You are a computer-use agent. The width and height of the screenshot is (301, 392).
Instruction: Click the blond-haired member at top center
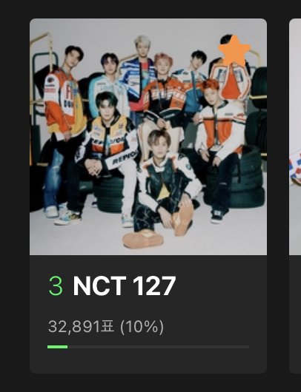139,72
